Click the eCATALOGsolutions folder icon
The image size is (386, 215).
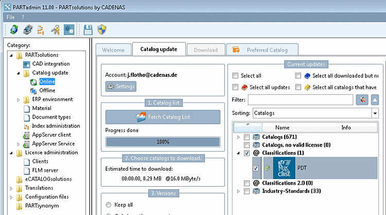[19, 179]
